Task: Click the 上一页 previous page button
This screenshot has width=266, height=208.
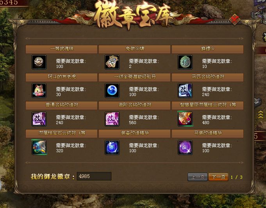Action: tap(198, 177)
